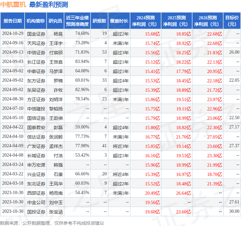This screenshot has width=241, height=226.
Task: Select 国泰君安 institution cell
Action: [36, 128]
